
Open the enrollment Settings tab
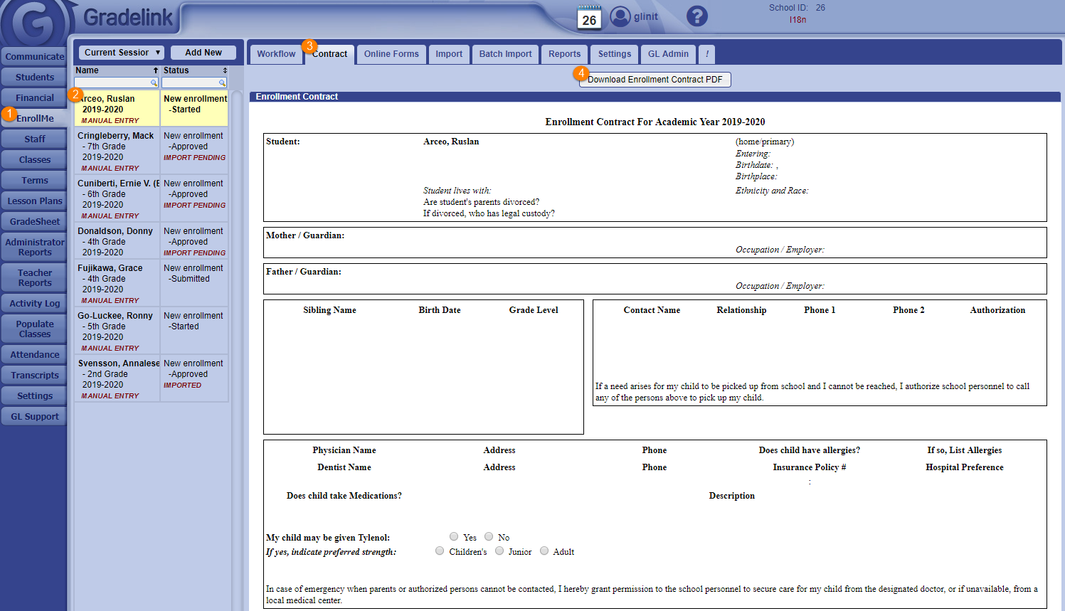[615, 54]
